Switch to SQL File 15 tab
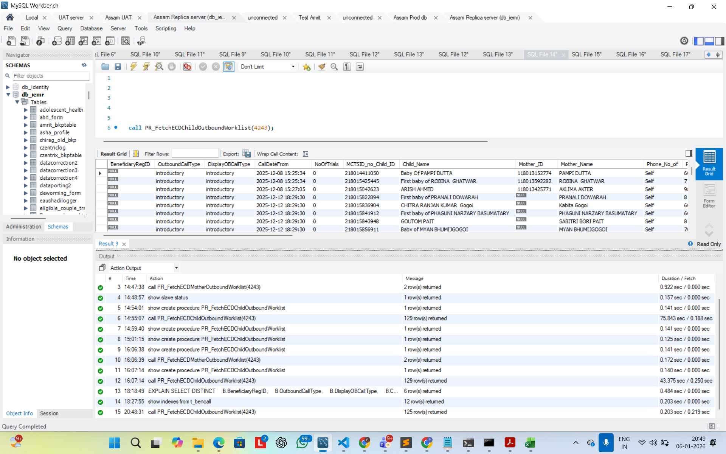 click(x=586, y=54)
